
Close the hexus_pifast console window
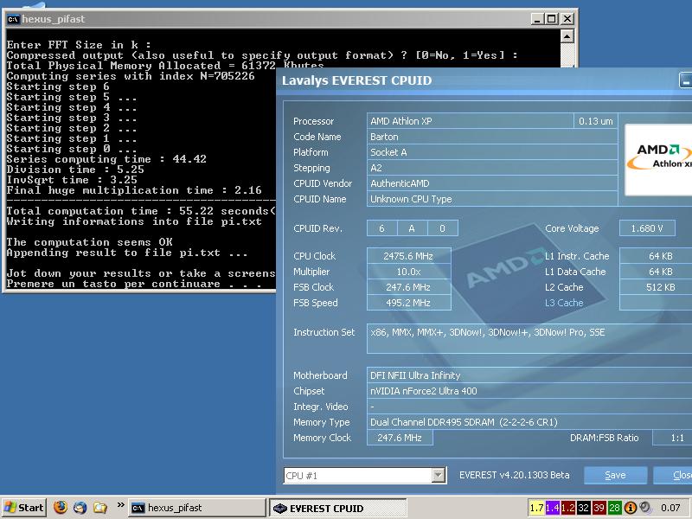click(x=567, y=19)
